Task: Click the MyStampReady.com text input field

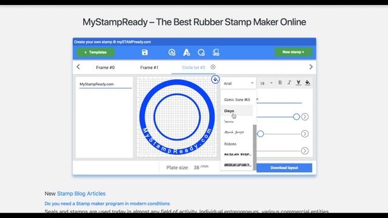Action: point(105,84)
